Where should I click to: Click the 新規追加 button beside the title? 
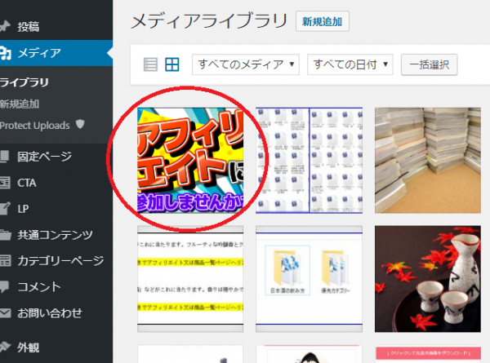coord(323,22)
